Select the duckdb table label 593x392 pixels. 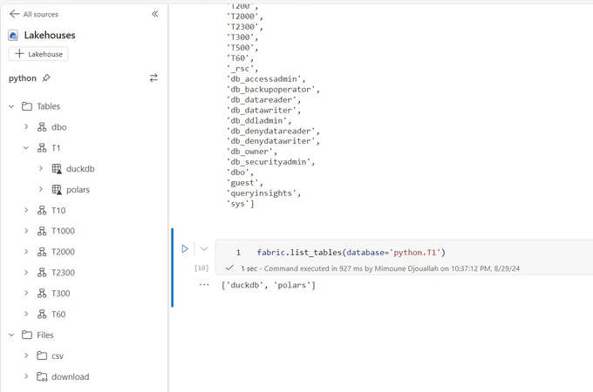click(80, 169)
